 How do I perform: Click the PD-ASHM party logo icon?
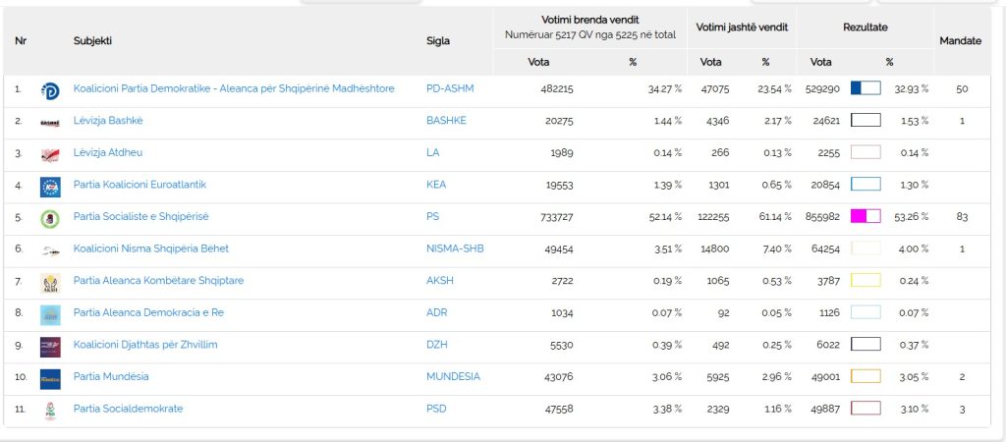click(50, 91)
